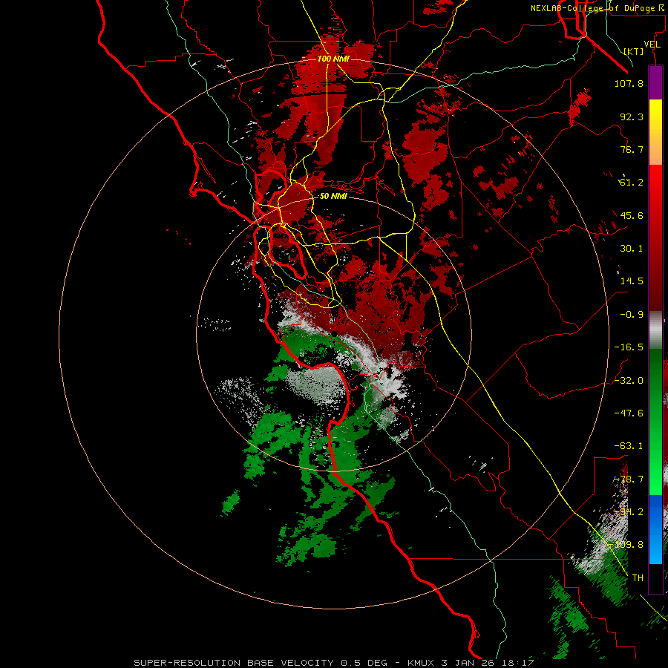Click the purple segment of the color bar
668x668 pixels.
655,82
